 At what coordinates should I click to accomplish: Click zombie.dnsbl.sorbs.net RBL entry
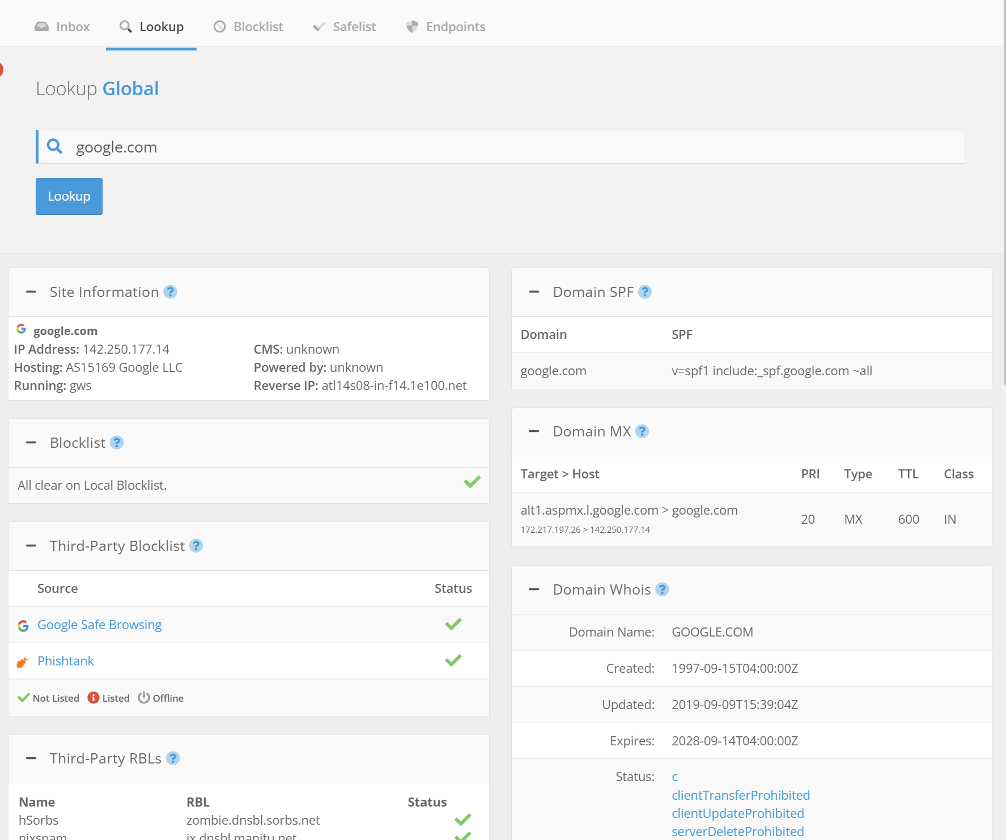pos(253,820)
